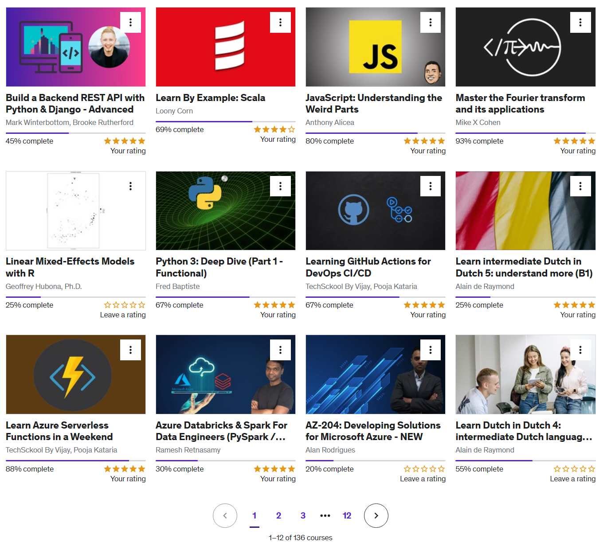Click title JavaScript: Understanding the Weird Parts

pyautogui.click(x=374, y=103)
